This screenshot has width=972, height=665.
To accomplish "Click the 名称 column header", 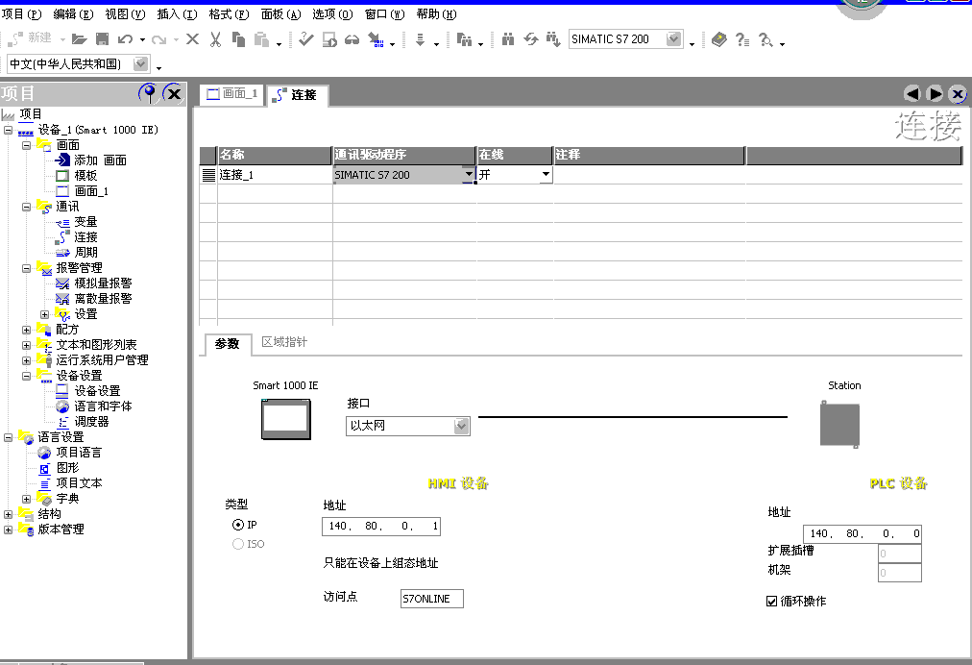I will click(276, 155).
